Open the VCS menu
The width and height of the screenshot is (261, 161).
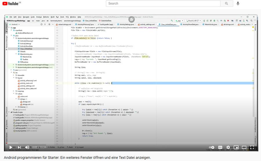click(x=67, y=17)
